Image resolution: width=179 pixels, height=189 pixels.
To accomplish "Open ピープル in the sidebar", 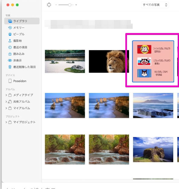I will pos(22,34).
